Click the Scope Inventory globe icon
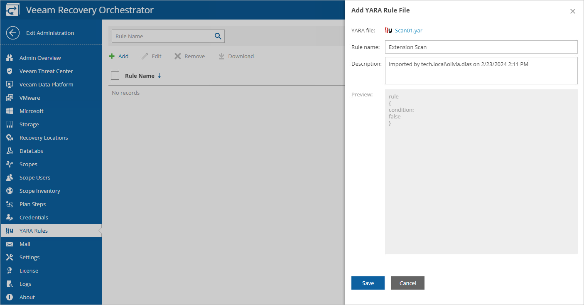Viewport: 584px width, 305px height. point(10,191)
